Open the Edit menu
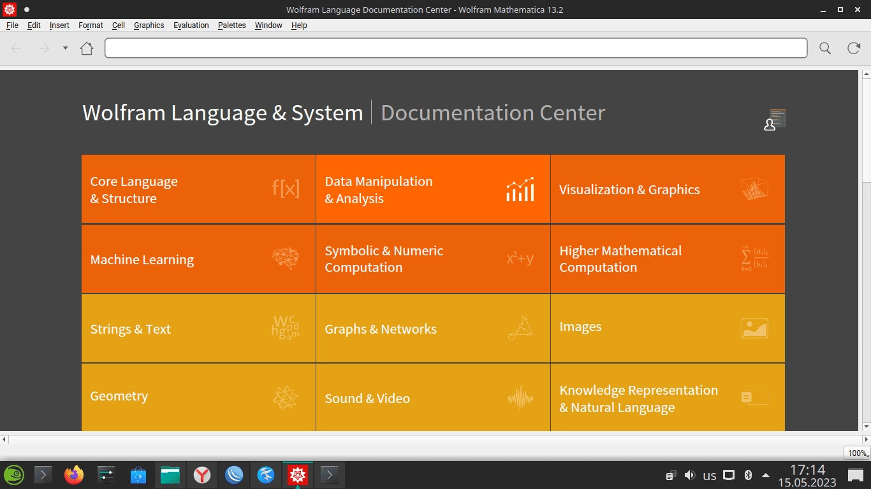Viewport: 871px width, 489px height. coord(34,25)
